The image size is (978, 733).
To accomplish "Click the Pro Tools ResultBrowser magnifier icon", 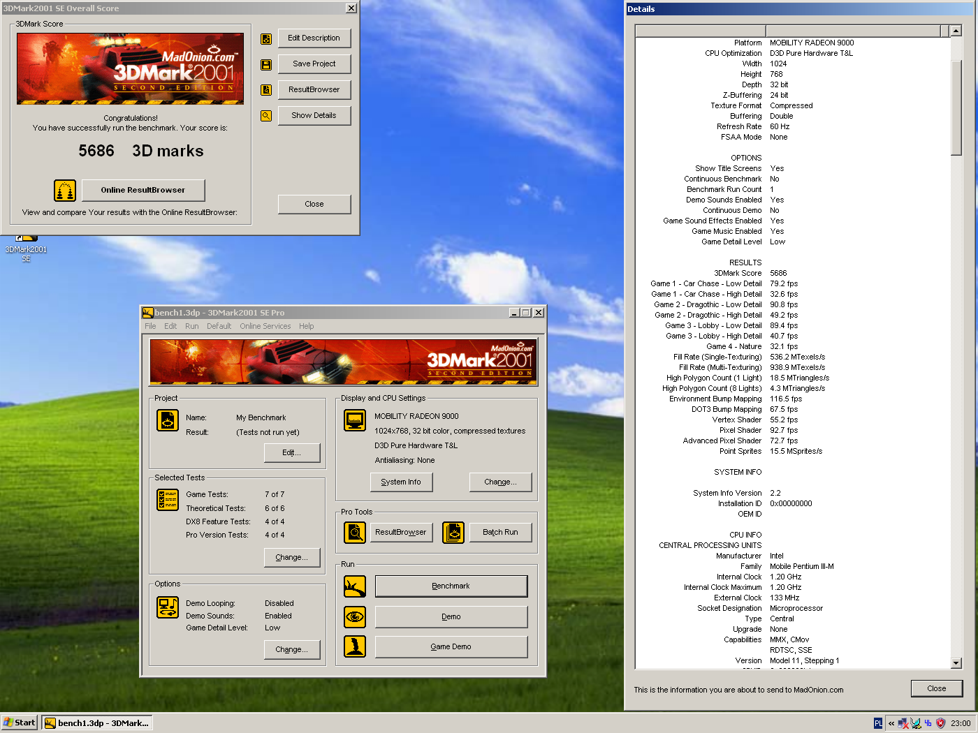I will click(355, 533).
